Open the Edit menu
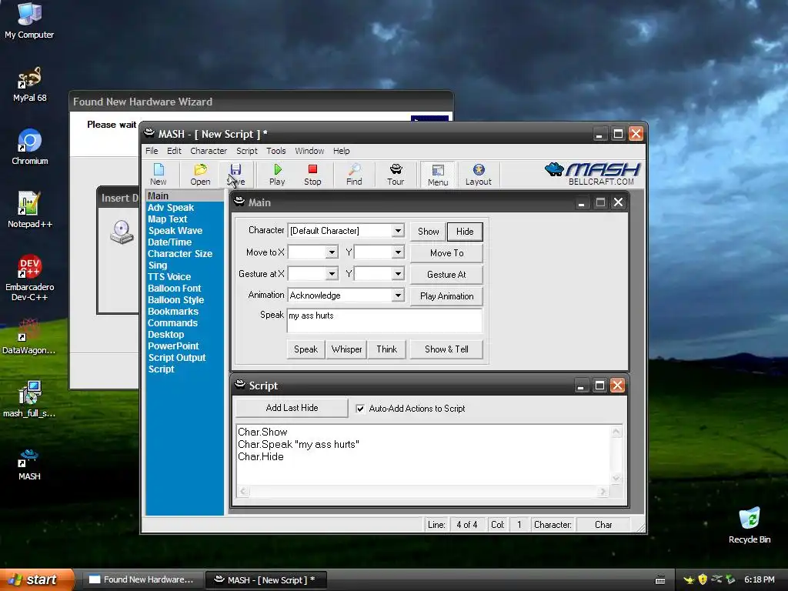 [174, 151]
